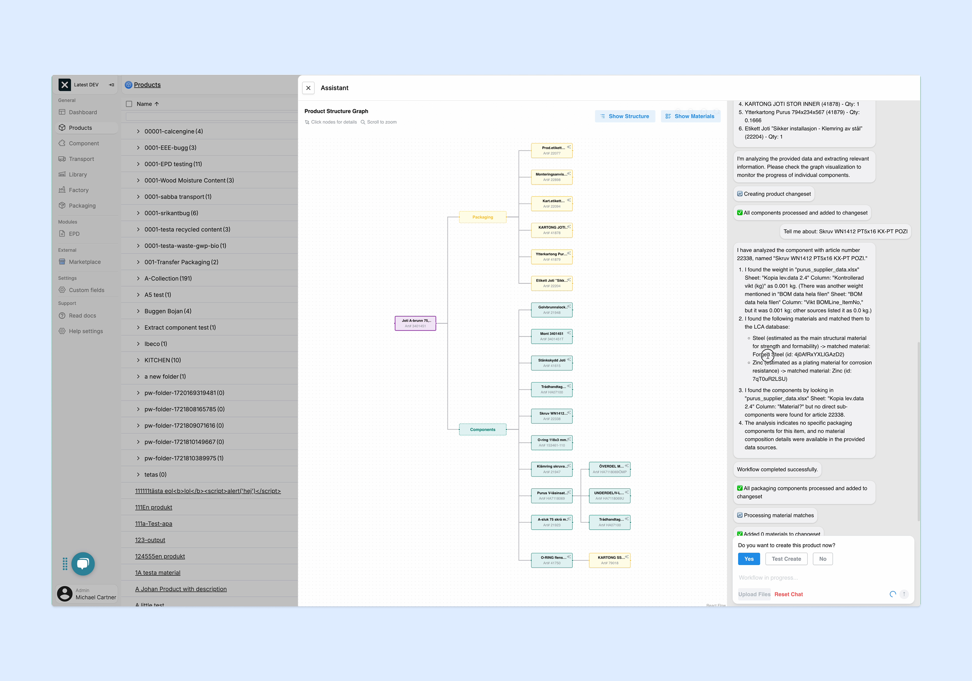The width and height of the screenshot is (972, 681).
Task: Click the Help settings gear icon
Action: [x=62, y=331]
